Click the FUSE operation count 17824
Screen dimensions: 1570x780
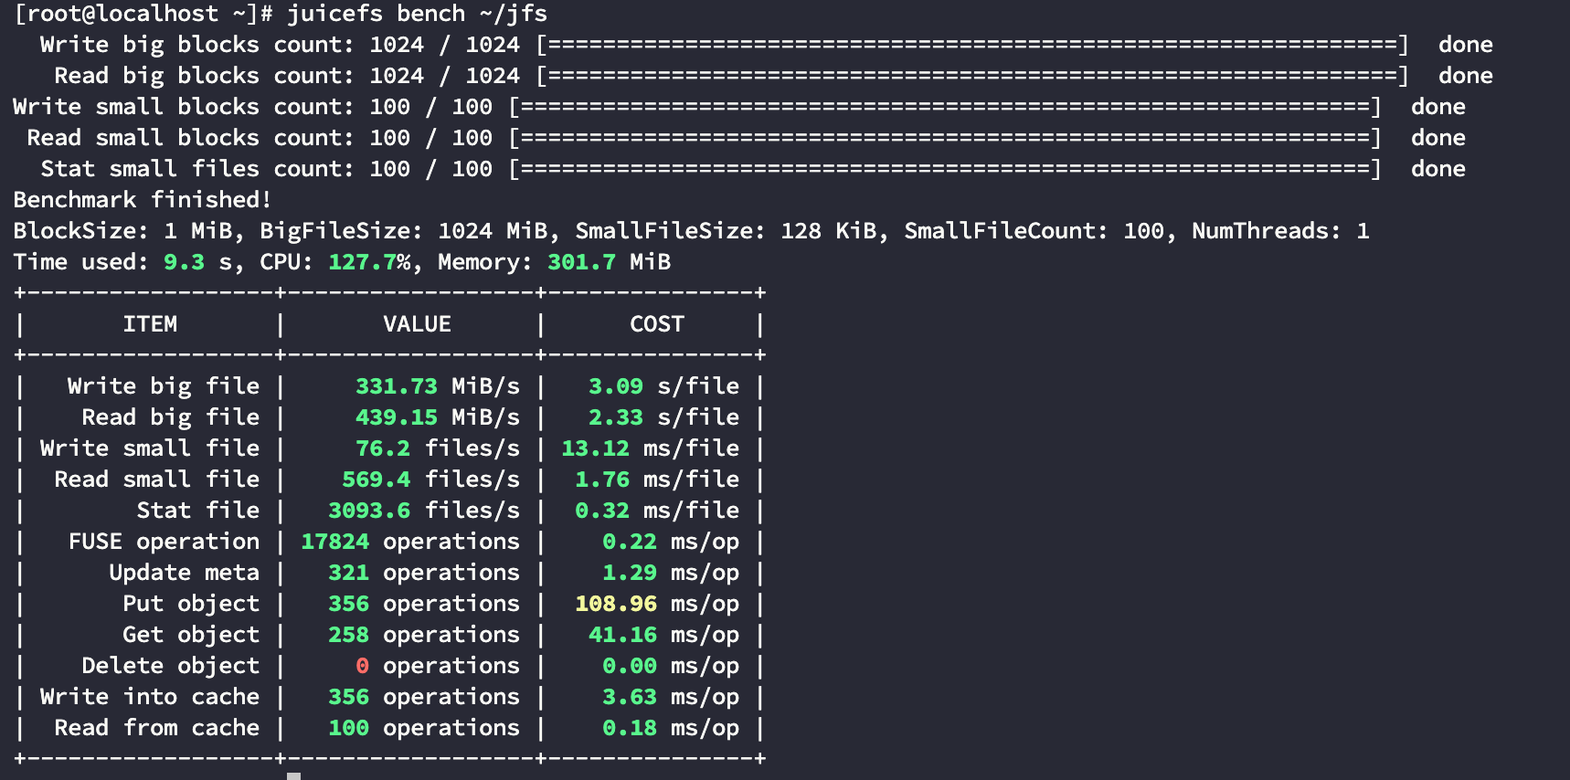coord(334,542)
